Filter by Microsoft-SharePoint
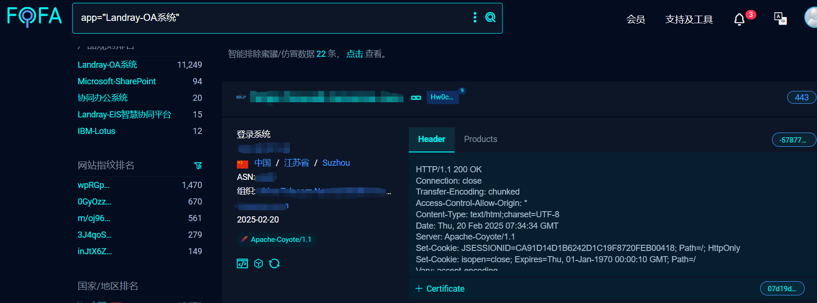 pyautogui.click(x=117, y=81)
